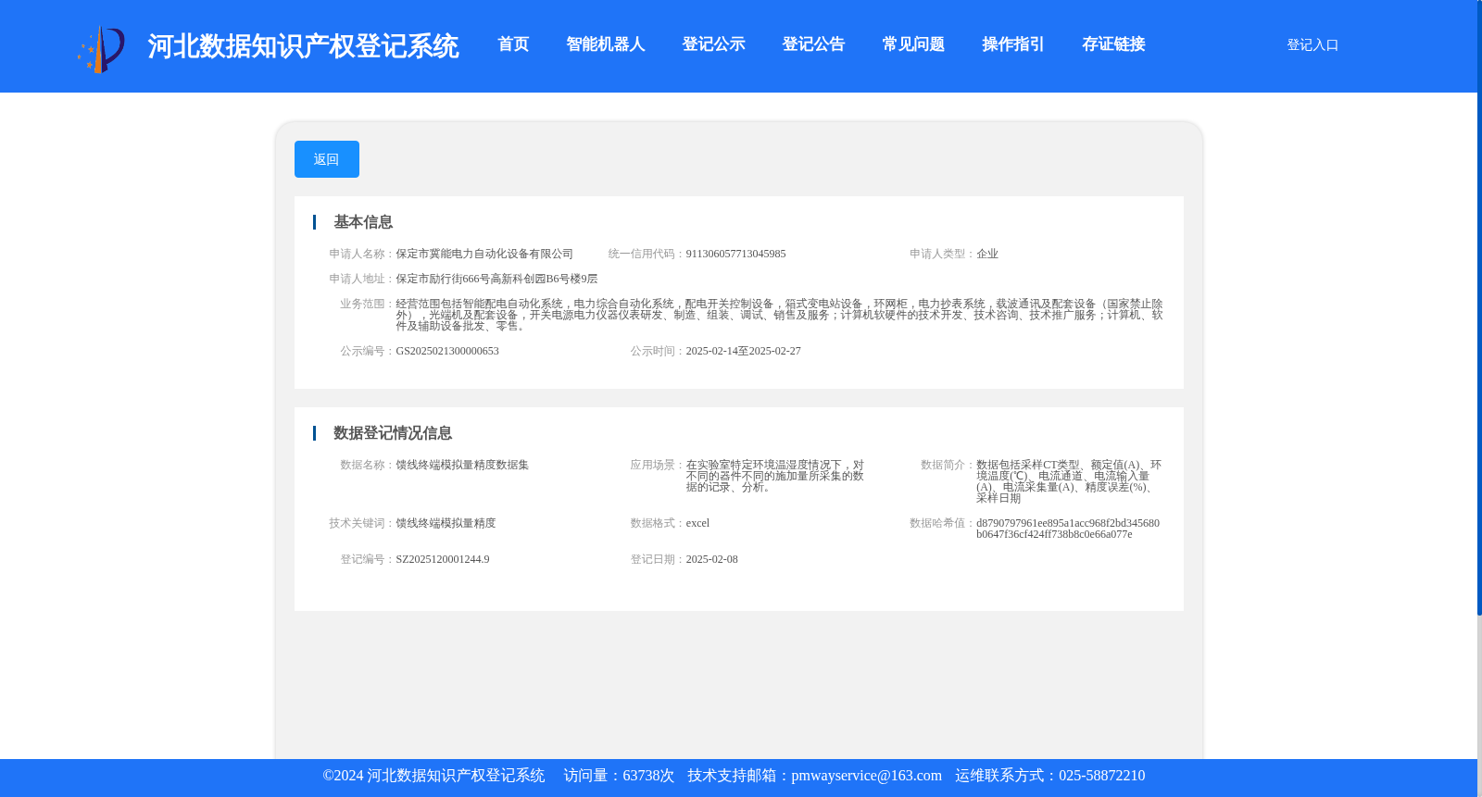The height and width of the screenshot is (797, 1482).
Task: Go to 登记公示 in navigation
Action: (714, 44)
